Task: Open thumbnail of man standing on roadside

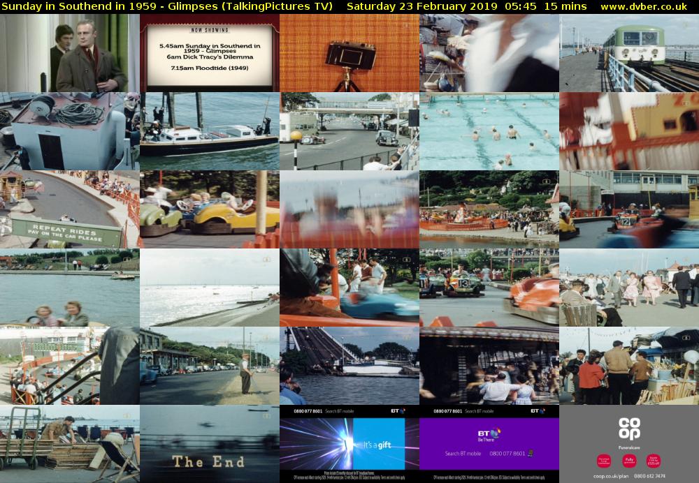Action: pyautogui.click(x=210, y=366)
